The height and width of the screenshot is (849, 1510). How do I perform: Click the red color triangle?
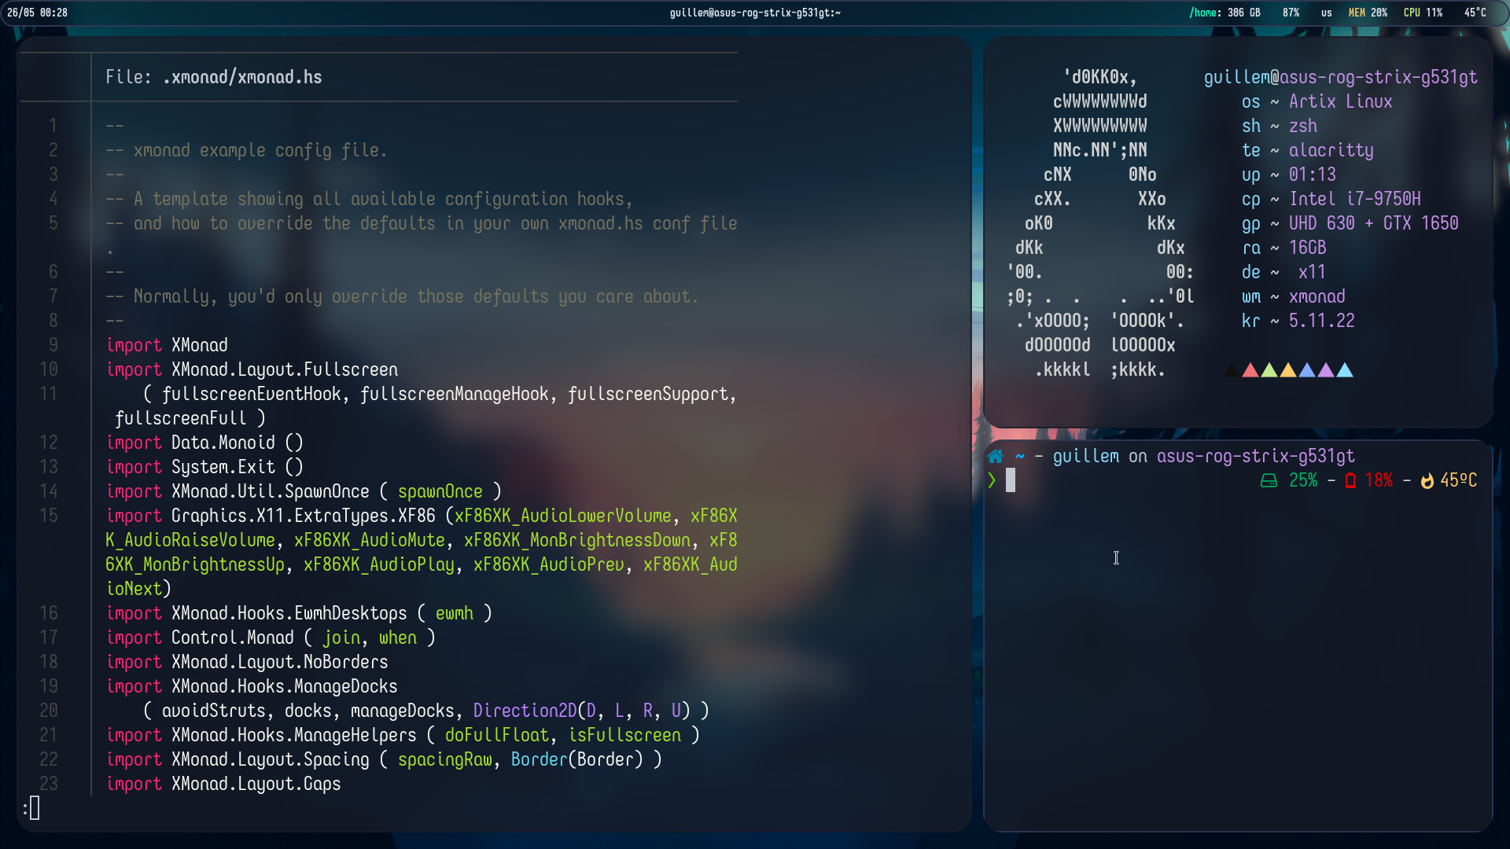point(1250,370)
